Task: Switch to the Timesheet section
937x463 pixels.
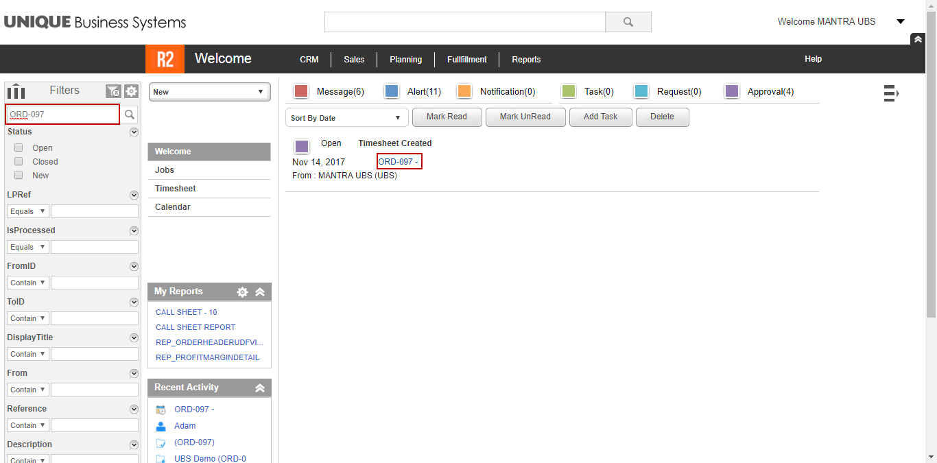Action: pyautogui.click(x=176, y=189)
